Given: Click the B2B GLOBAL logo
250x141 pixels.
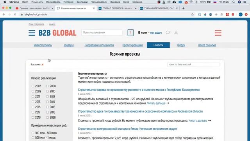Looking at the screenshot, I should tap(57, 33).
